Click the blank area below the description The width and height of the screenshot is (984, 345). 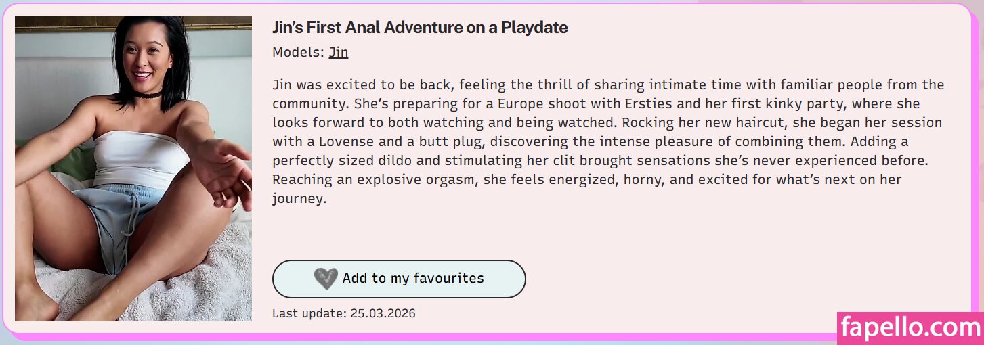pos(609,233)
